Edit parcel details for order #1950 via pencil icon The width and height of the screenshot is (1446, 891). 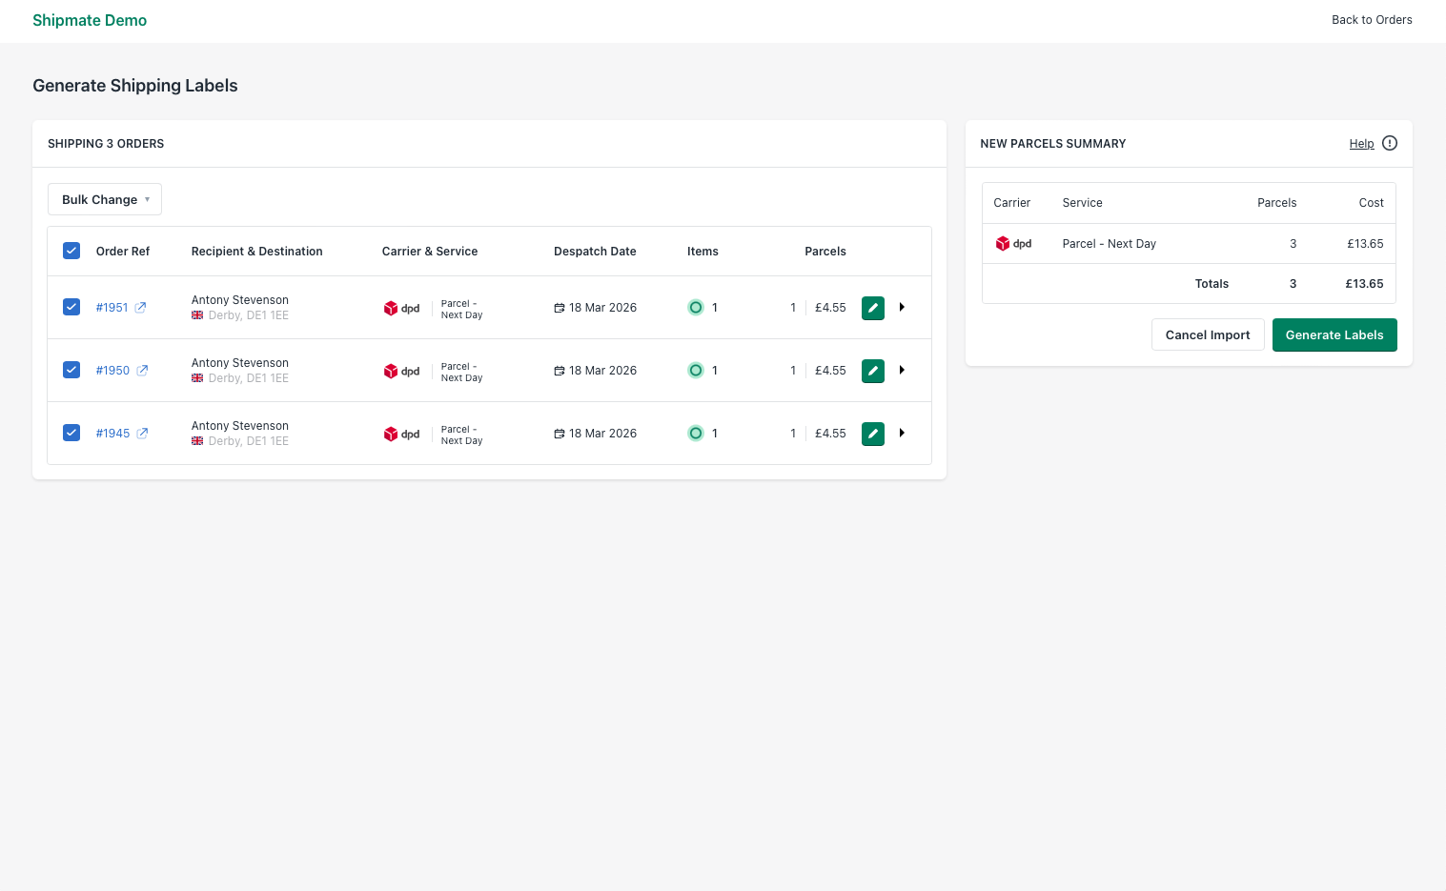(872, 370)
